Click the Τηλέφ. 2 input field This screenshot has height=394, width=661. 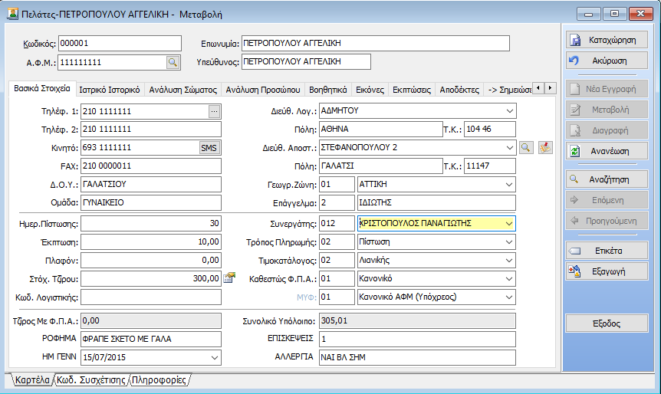151,130
